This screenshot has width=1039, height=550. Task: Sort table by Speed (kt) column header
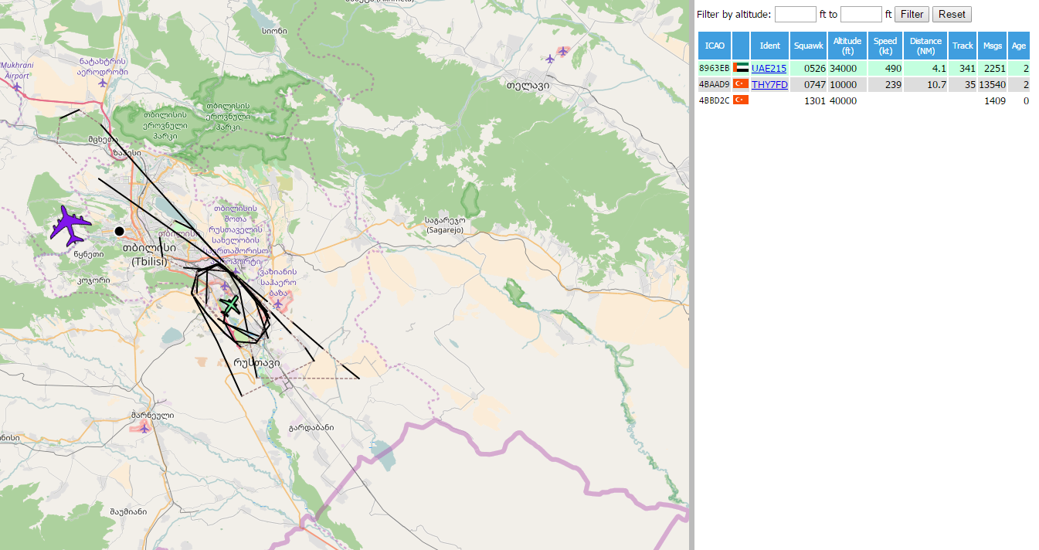[x=885, y=46]
